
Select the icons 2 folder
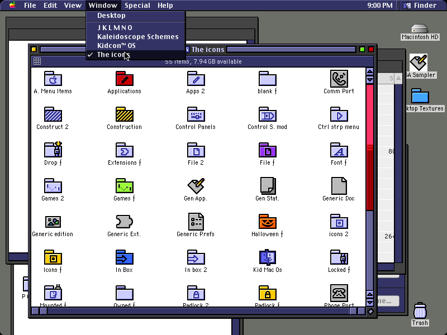(339, 221)
